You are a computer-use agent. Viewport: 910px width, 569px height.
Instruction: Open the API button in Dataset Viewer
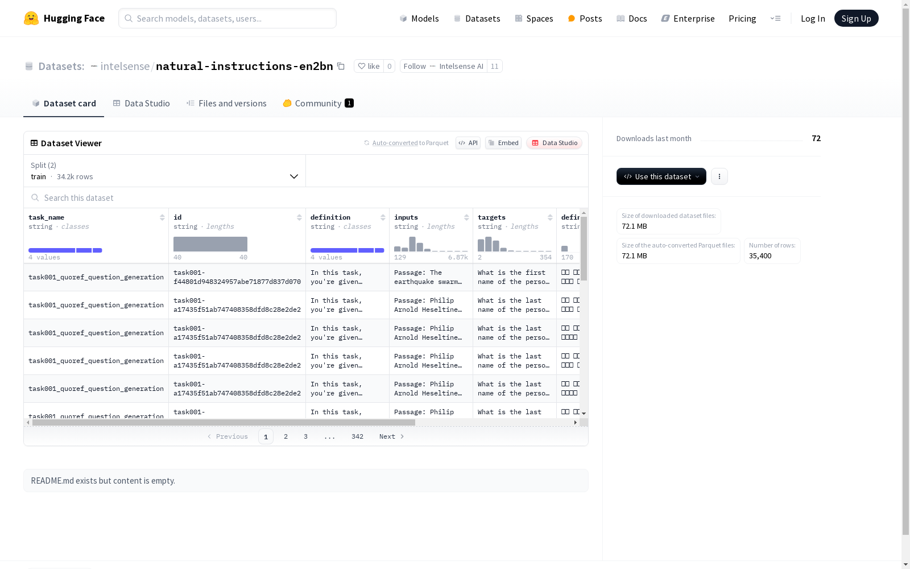click(468, 143)
